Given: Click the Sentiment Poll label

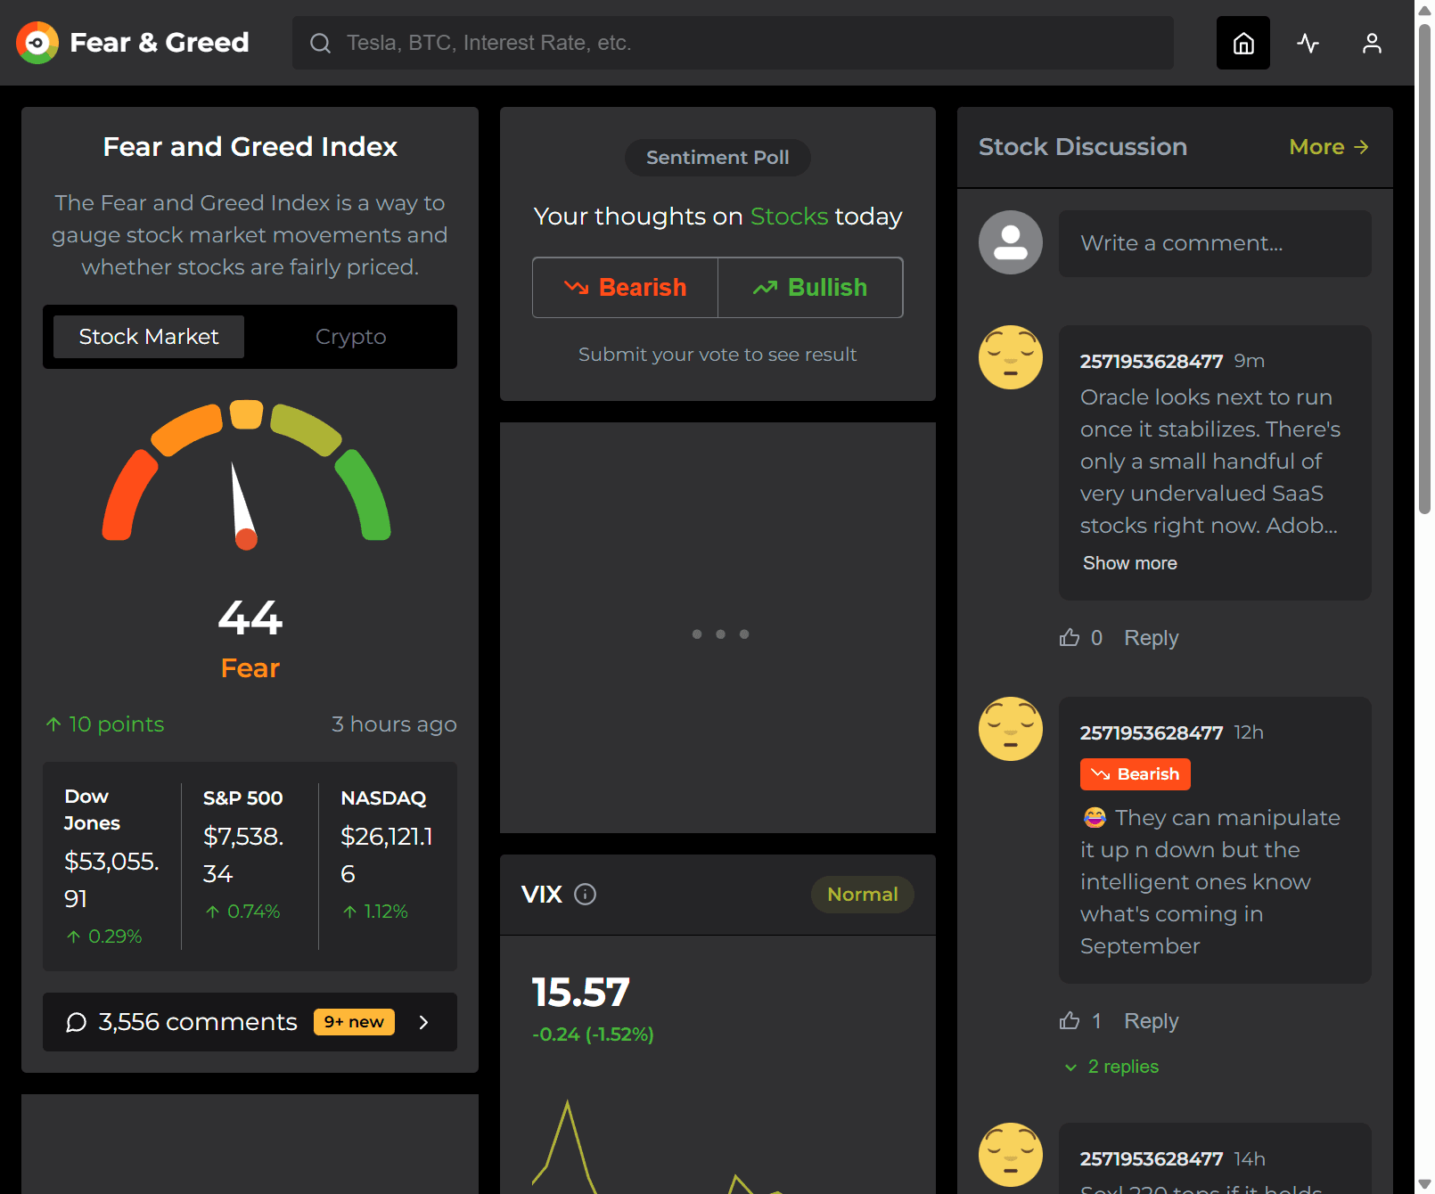Looking at the screenshot, I should click(717, 158).
